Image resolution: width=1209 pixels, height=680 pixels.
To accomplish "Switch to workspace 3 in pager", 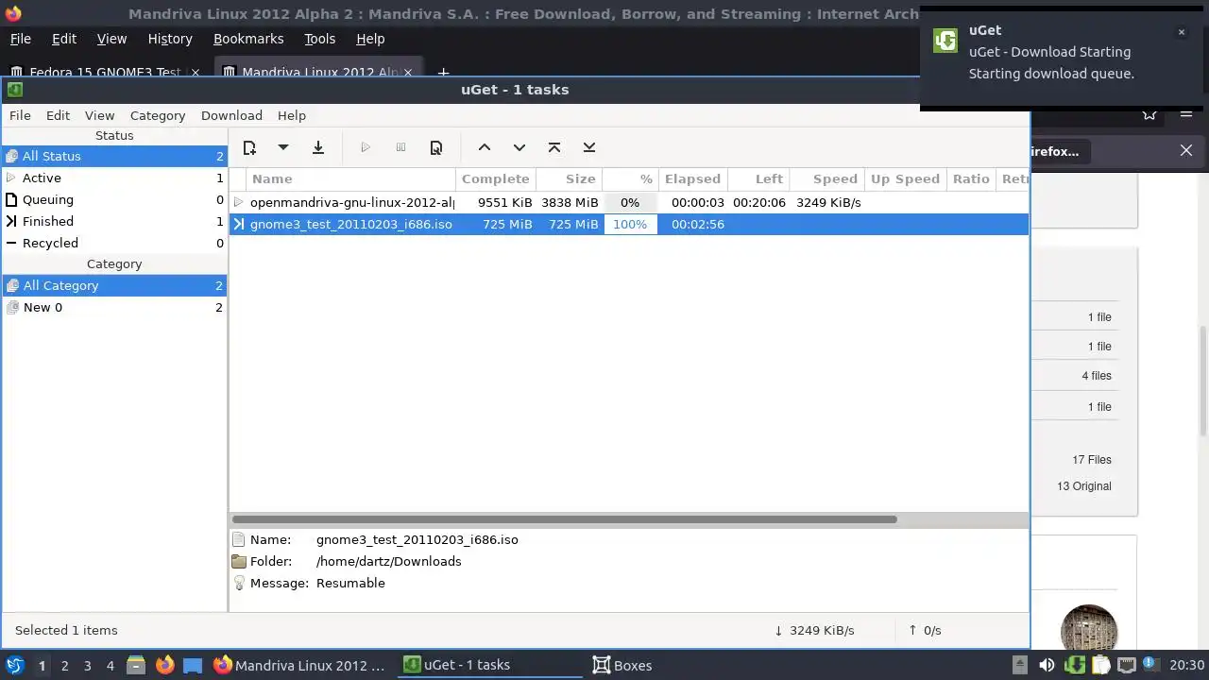I will [87, 665].
